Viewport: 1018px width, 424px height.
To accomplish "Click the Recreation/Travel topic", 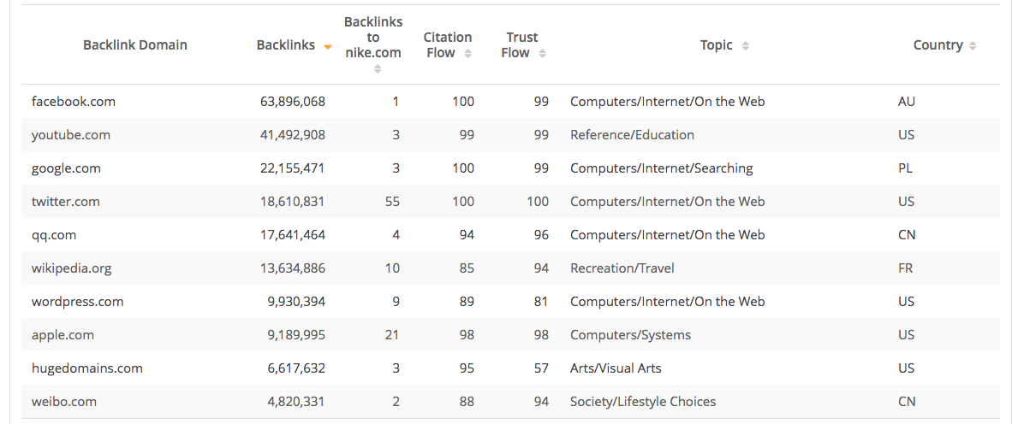I will tap(622, 268).
